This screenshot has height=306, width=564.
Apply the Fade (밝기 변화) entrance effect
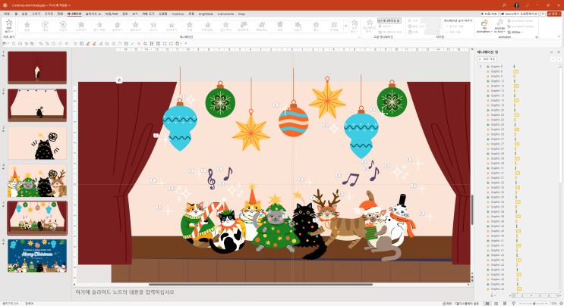(99, 27)
